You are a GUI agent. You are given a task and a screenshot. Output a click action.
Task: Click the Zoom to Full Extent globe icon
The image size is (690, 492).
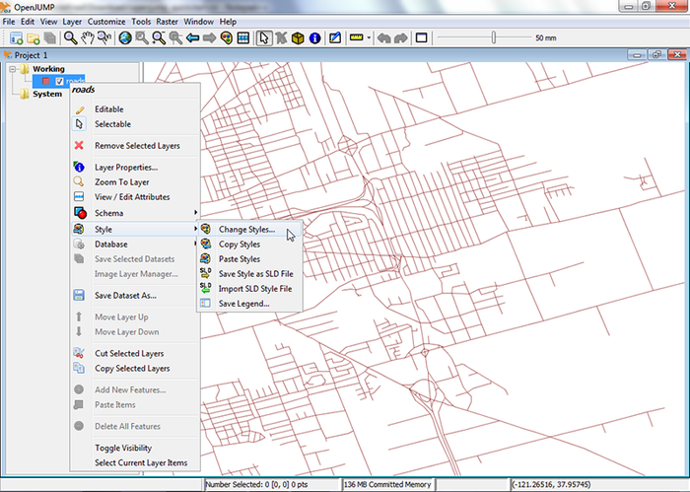click(125, 38)
